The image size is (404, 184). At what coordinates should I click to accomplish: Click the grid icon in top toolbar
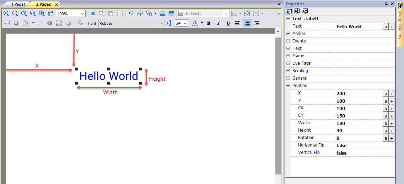pos(119,13)
